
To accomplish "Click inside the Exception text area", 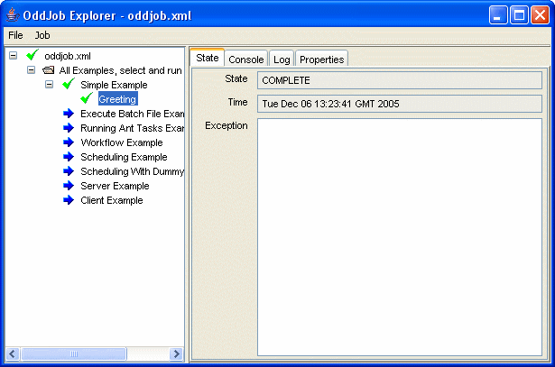I will coord(399,236).
